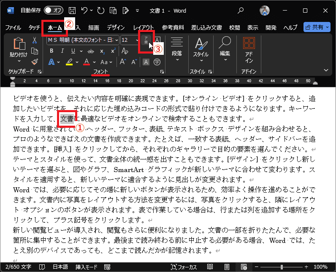Expand the Styles gallery dropdown
The width and height of the screenshot is (336, 272).
(x=201, y=60)
